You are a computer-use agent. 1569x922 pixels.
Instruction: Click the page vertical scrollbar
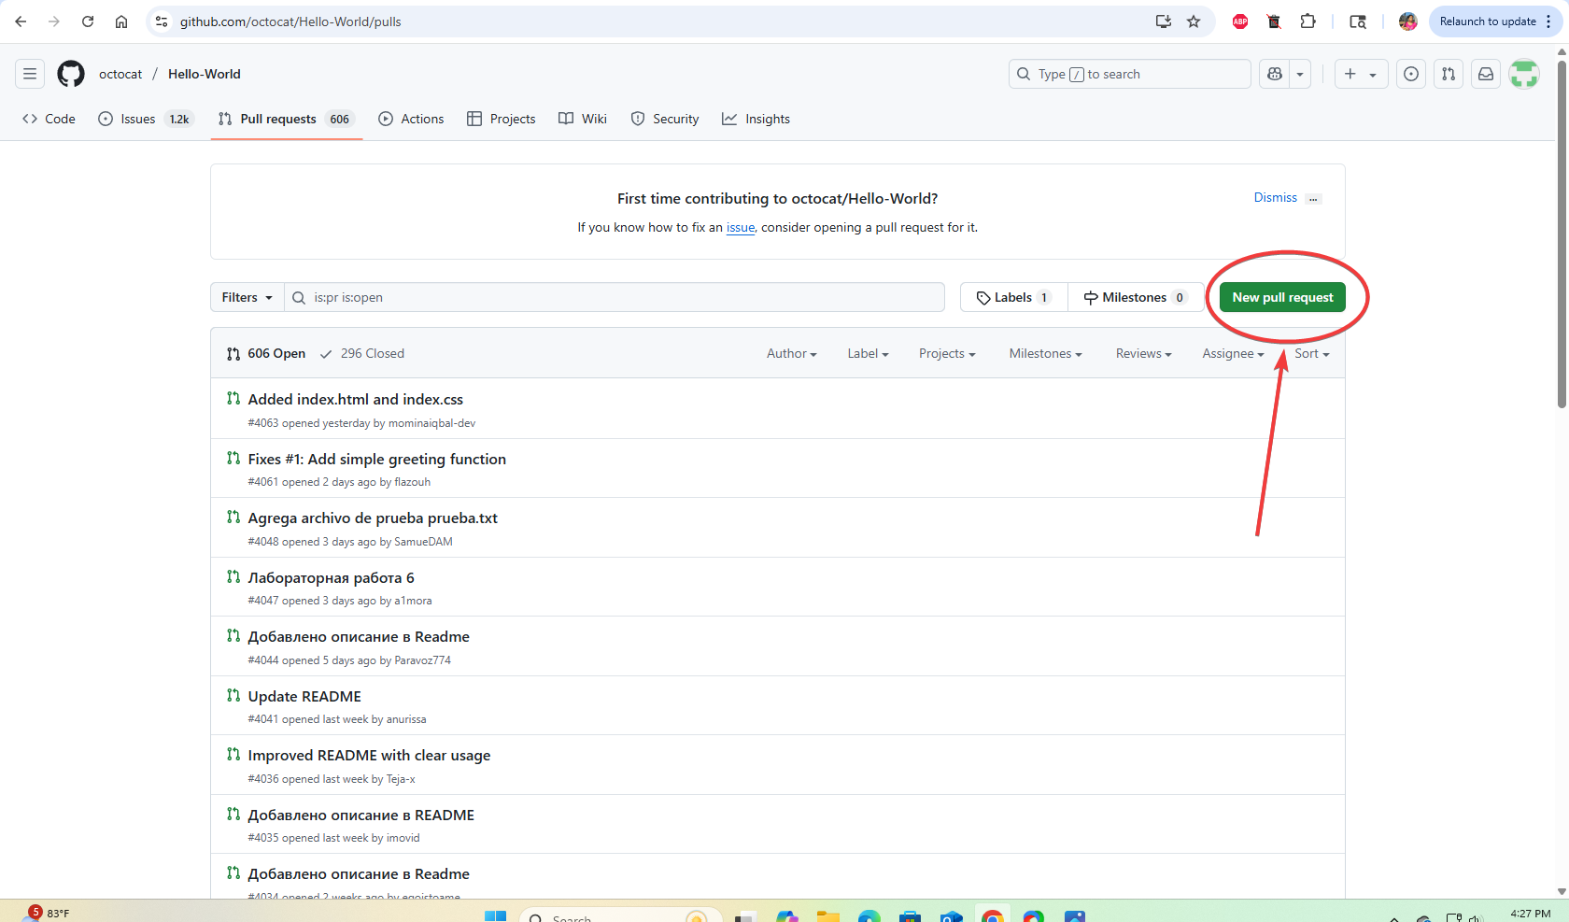click(1562, 234)
